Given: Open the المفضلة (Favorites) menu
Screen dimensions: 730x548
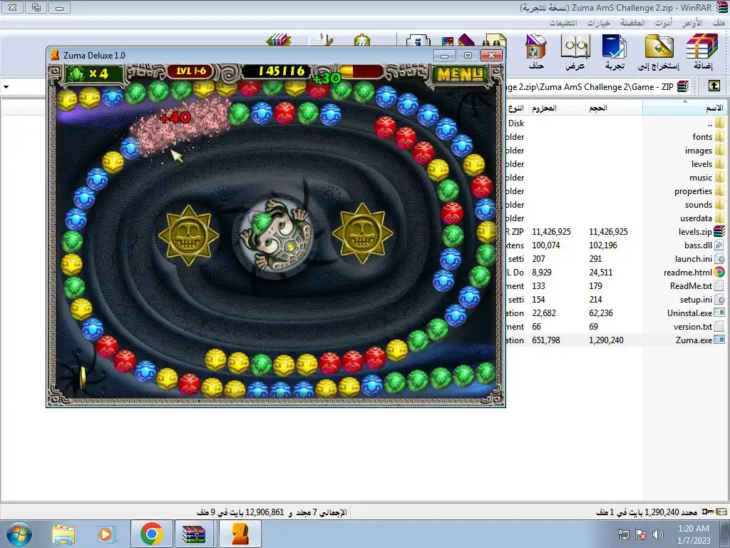Looking at the screenshot, I should click(632, 22).
